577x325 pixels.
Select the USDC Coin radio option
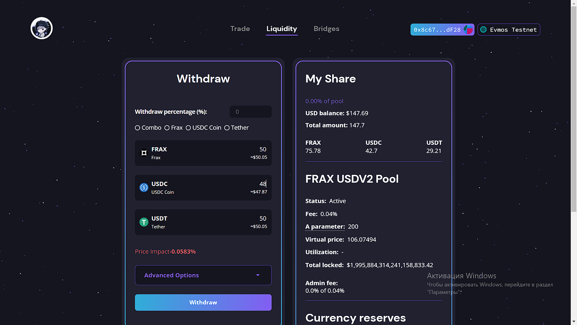[x=188, y=128]
